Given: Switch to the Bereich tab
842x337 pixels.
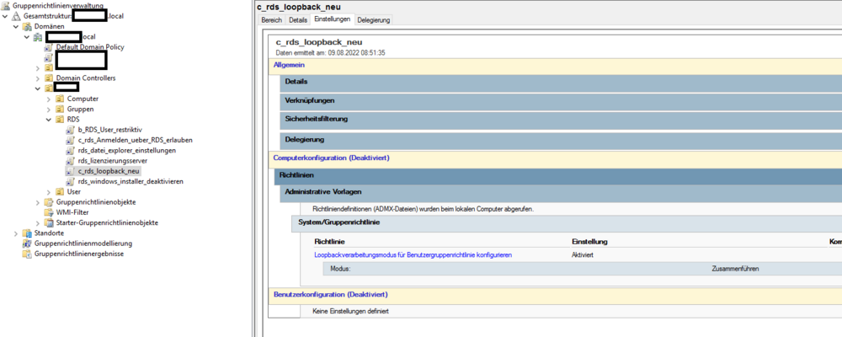Looking at the screenshot, I should coord(271,19).
